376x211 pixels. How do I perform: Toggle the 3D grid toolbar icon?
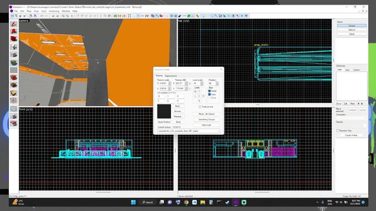pos(16,16)
